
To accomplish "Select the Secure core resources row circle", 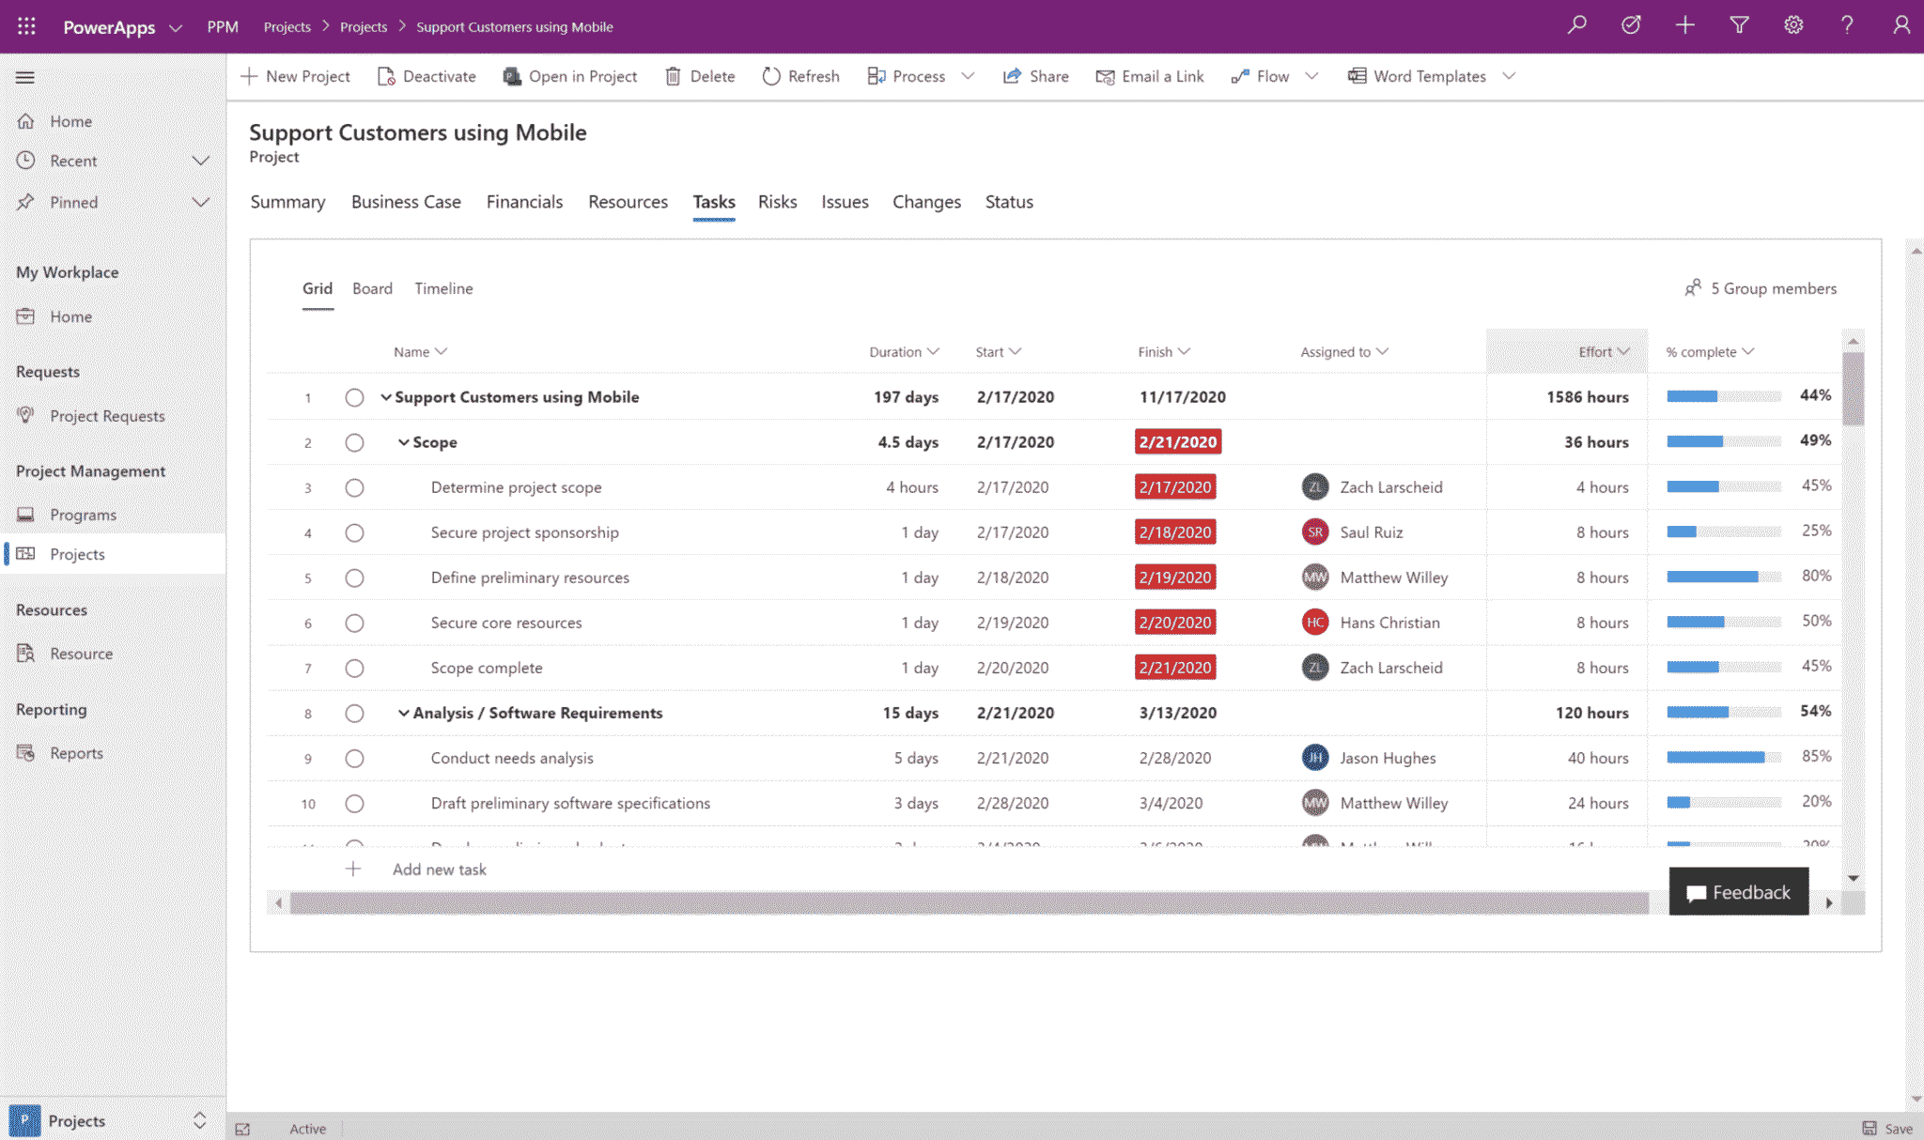I will tap(354, 623).
